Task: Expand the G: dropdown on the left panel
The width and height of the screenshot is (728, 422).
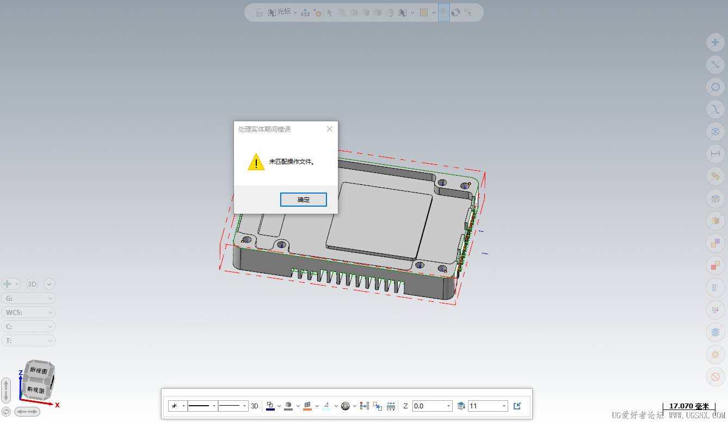Action: tap(28, 298)
